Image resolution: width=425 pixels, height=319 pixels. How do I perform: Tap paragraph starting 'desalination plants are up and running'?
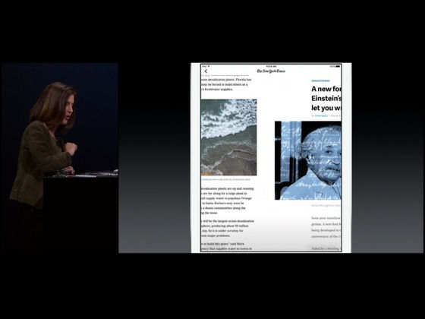228,201
